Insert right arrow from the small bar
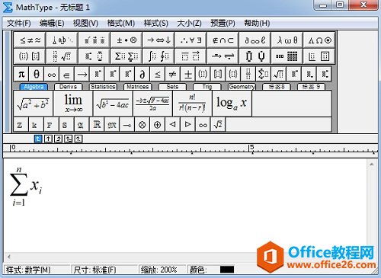Image resolution: width=381 pixels, height=278 pixels. point(82,74)
